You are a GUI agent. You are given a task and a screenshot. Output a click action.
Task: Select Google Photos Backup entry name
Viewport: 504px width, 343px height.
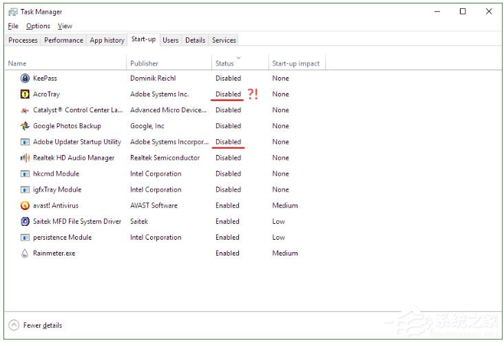67,126
